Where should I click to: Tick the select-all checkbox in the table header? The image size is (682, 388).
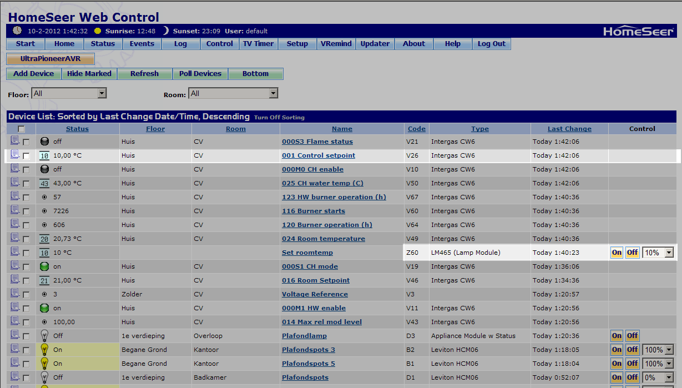click(22, 129)
